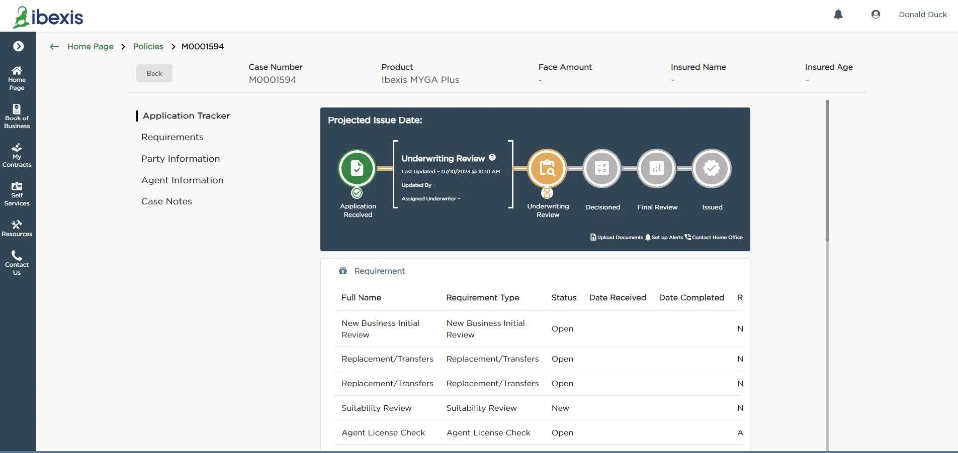Click the Back button
This screenshot has height=453, width=958.
(x=154, y=73)
